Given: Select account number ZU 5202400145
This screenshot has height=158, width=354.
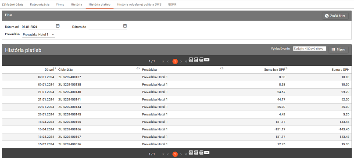Looking at the screenshot, I should pos(70,115).
